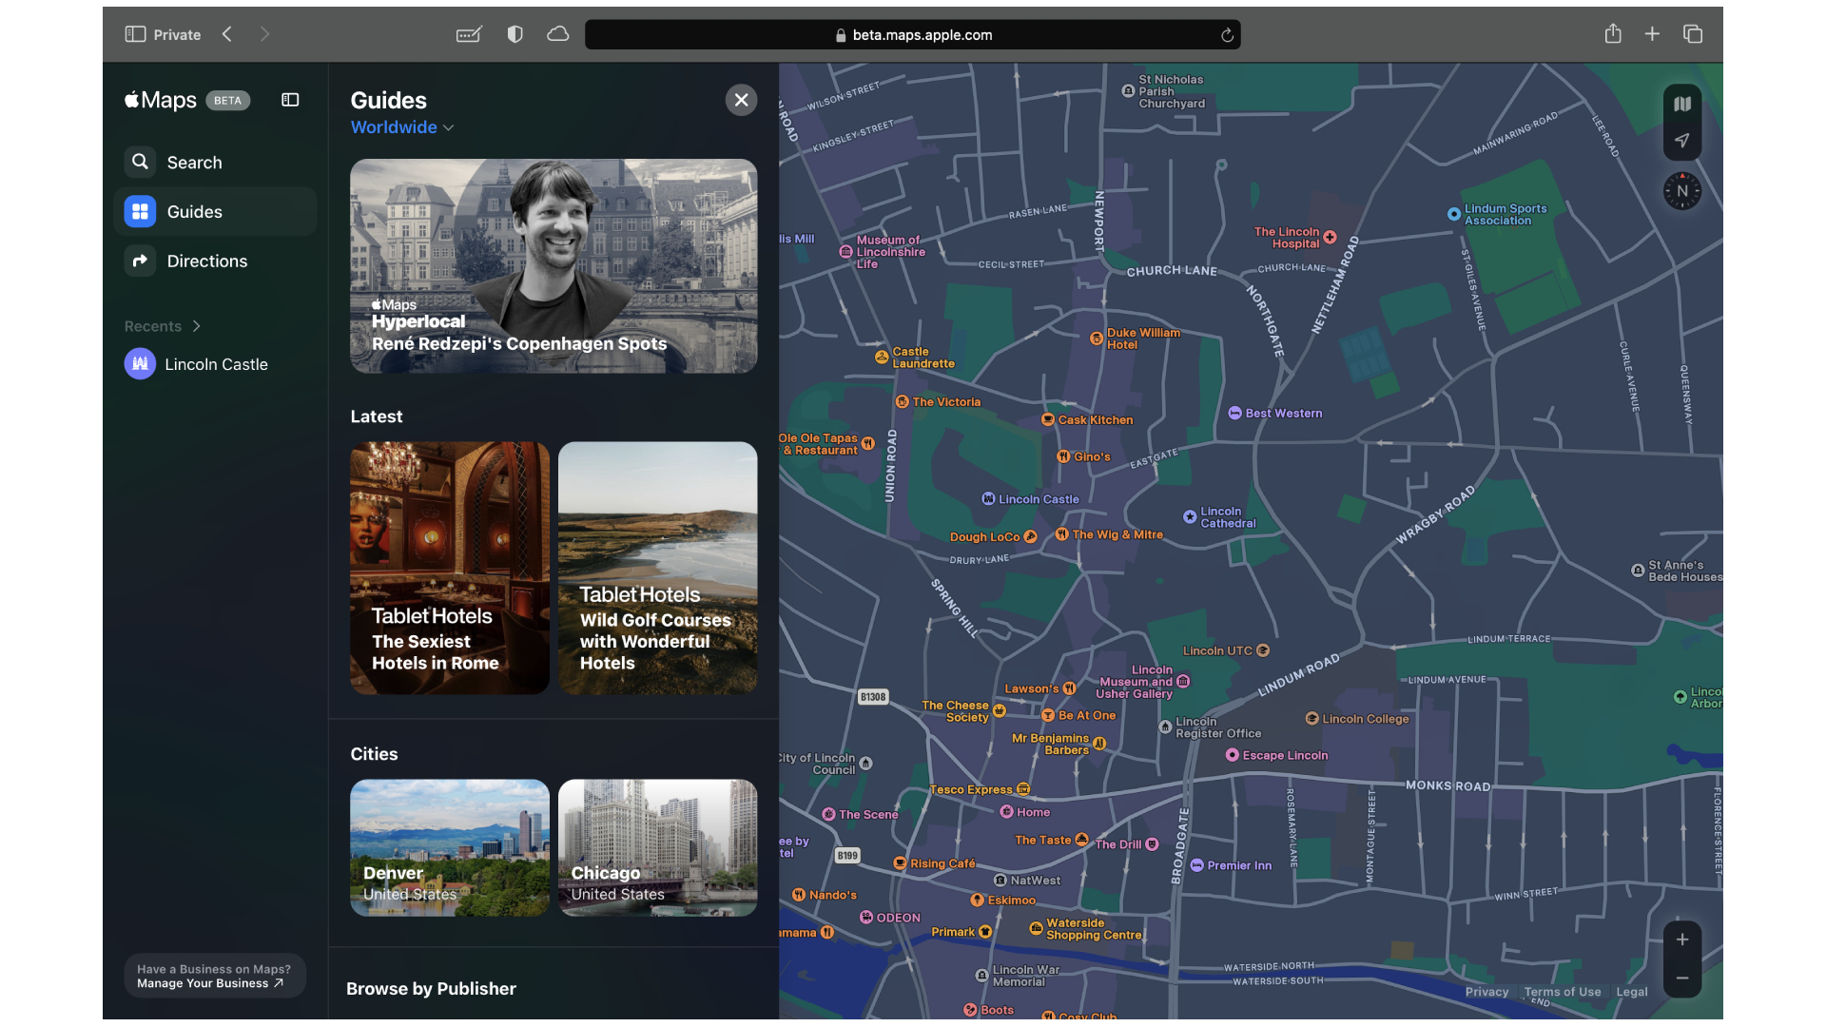1826x1027 pixels.
Task: Select the Escape Lincoln map marker
Action: pos(1232,755)
